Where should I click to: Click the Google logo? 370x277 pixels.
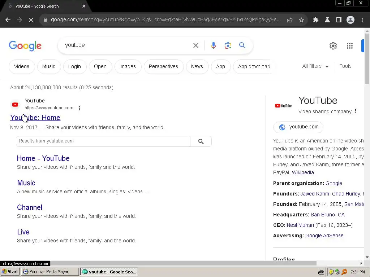coord(25,46)
